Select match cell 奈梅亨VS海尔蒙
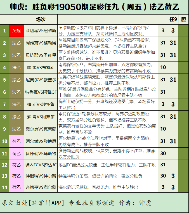189x213 pixels. (41, 187)
